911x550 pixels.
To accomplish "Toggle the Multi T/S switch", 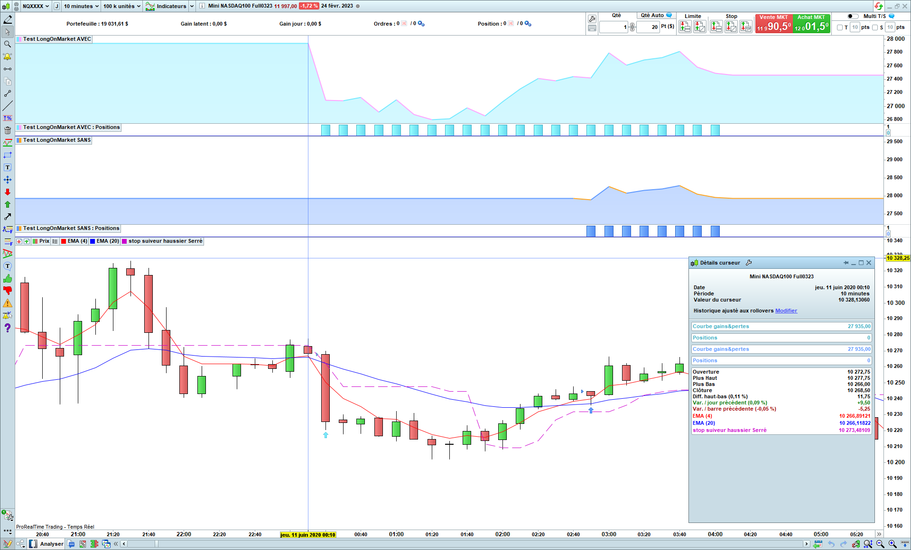I will tap(853, 16).
